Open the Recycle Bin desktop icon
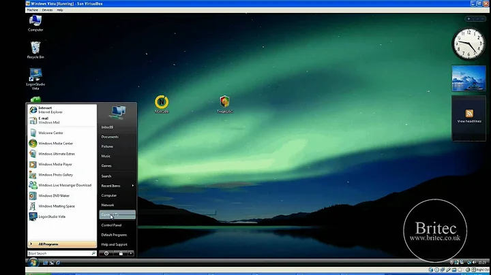This screenshot has height=275, width=491. point(35,50)
